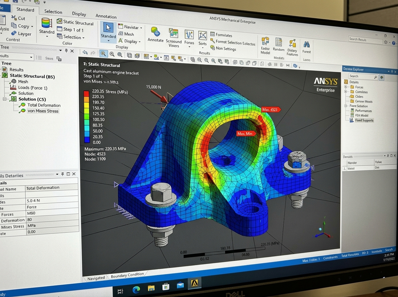Click the Step 1 of 1 icon

(59, 30)
